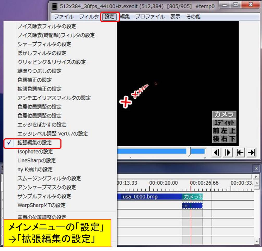Select the 左 (left) camera view
The width and height of the screenshot is (262, 251).
click(224, 131)
